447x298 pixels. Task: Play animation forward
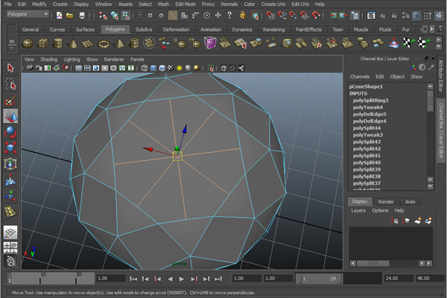[181, 279]
